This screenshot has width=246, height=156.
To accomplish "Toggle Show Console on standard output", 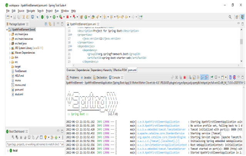I will point(202,78).
